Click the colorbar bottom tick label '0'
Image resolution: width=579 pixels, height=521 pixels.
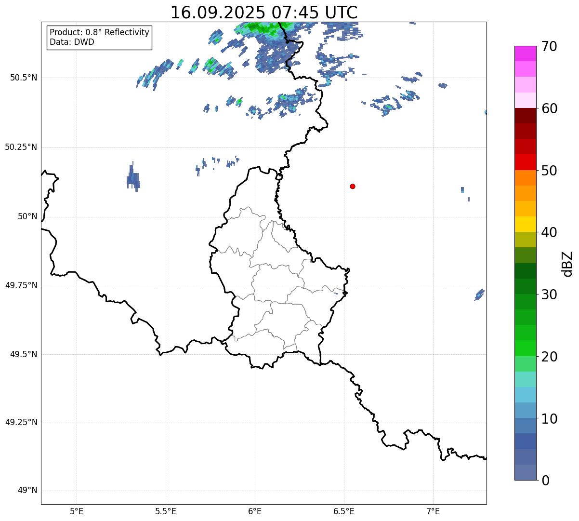[545, 481]
